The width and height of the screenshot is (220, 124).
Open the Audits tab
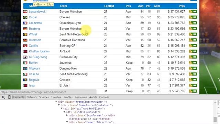pos(93,97)
